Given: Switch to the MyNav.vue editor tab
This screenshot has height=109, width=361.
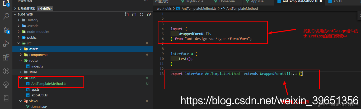Looking at the screenshot, I should (x=194, y=1).
